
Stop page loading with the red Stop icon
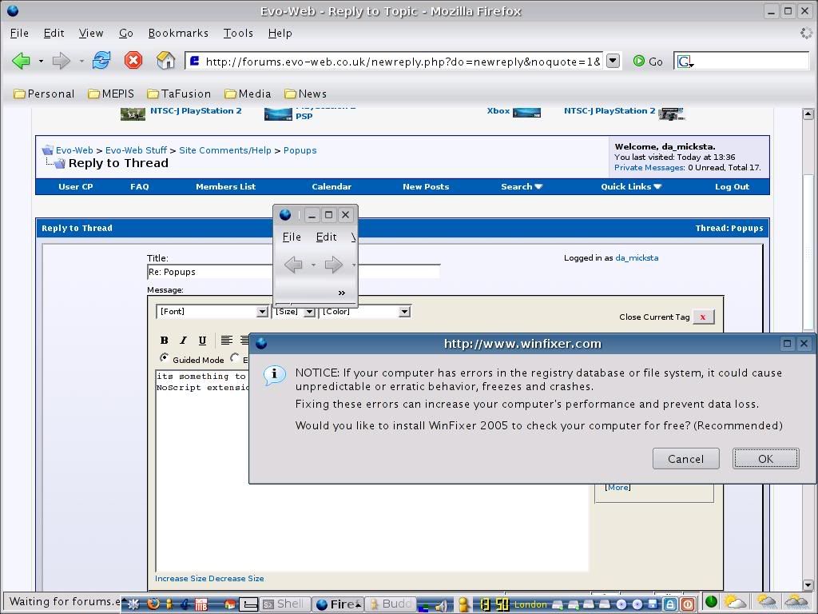pyautogui.click(x=133, y=61)
